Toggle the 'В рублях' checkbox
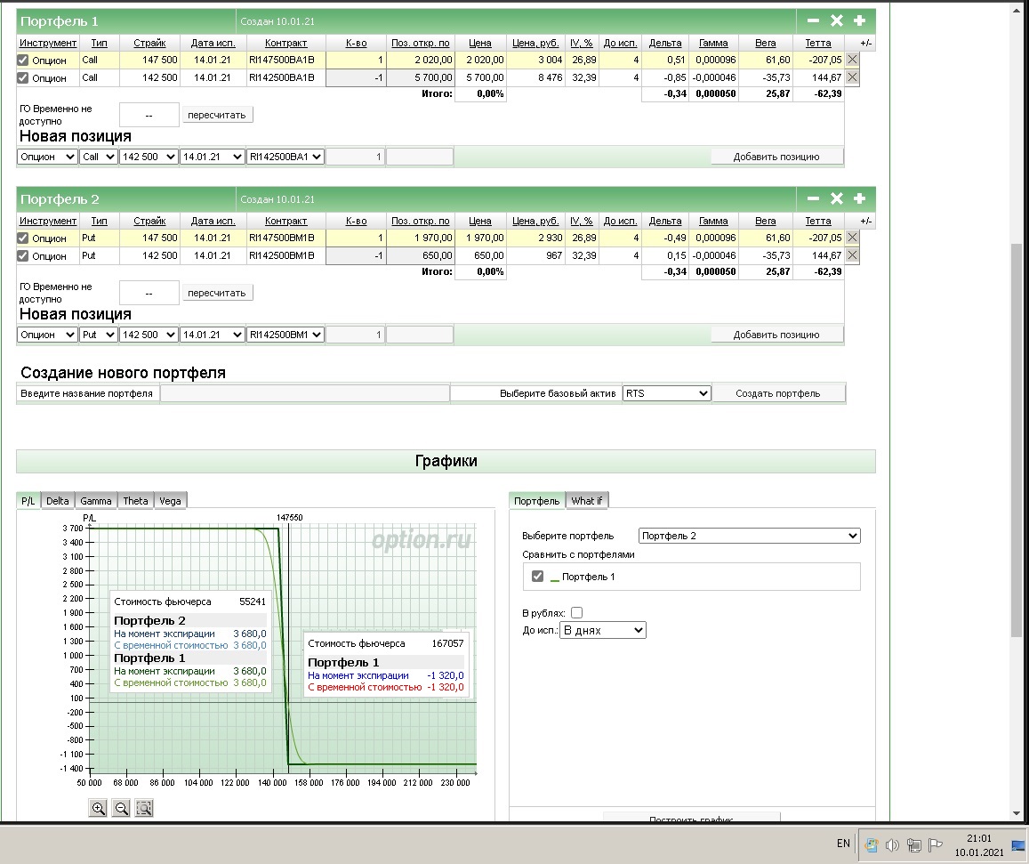1029x864 pixels. (576, 612)
